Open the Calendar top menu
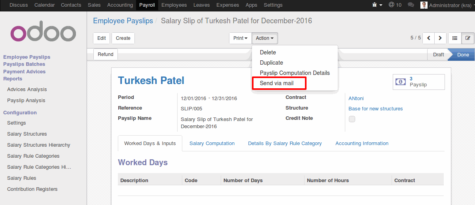 click(45, 5)
